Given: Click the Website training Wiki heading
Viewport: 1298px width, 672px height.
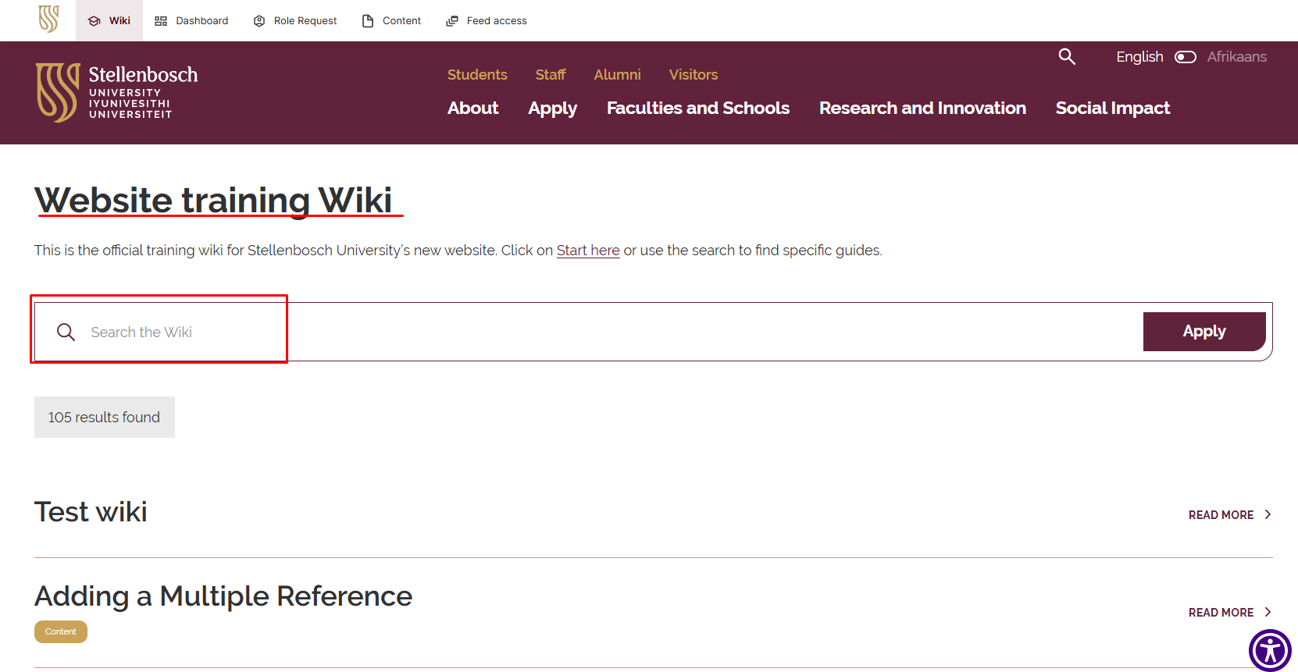Looking at the screenshot, I should [213, 201].
